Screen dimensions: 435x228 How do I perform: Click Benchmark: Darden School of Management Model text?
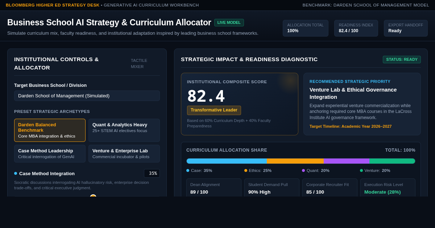click(x=366, y=5)
